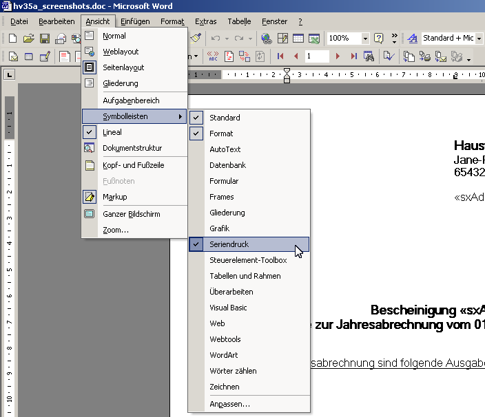This screenshot has width=485, height=417.
Task: Enable the AutoText toolbar
Action: (x=249, y=149)
